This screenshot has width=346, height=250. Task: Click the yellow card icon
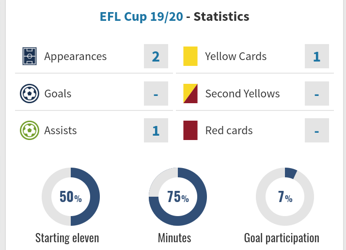190,56
